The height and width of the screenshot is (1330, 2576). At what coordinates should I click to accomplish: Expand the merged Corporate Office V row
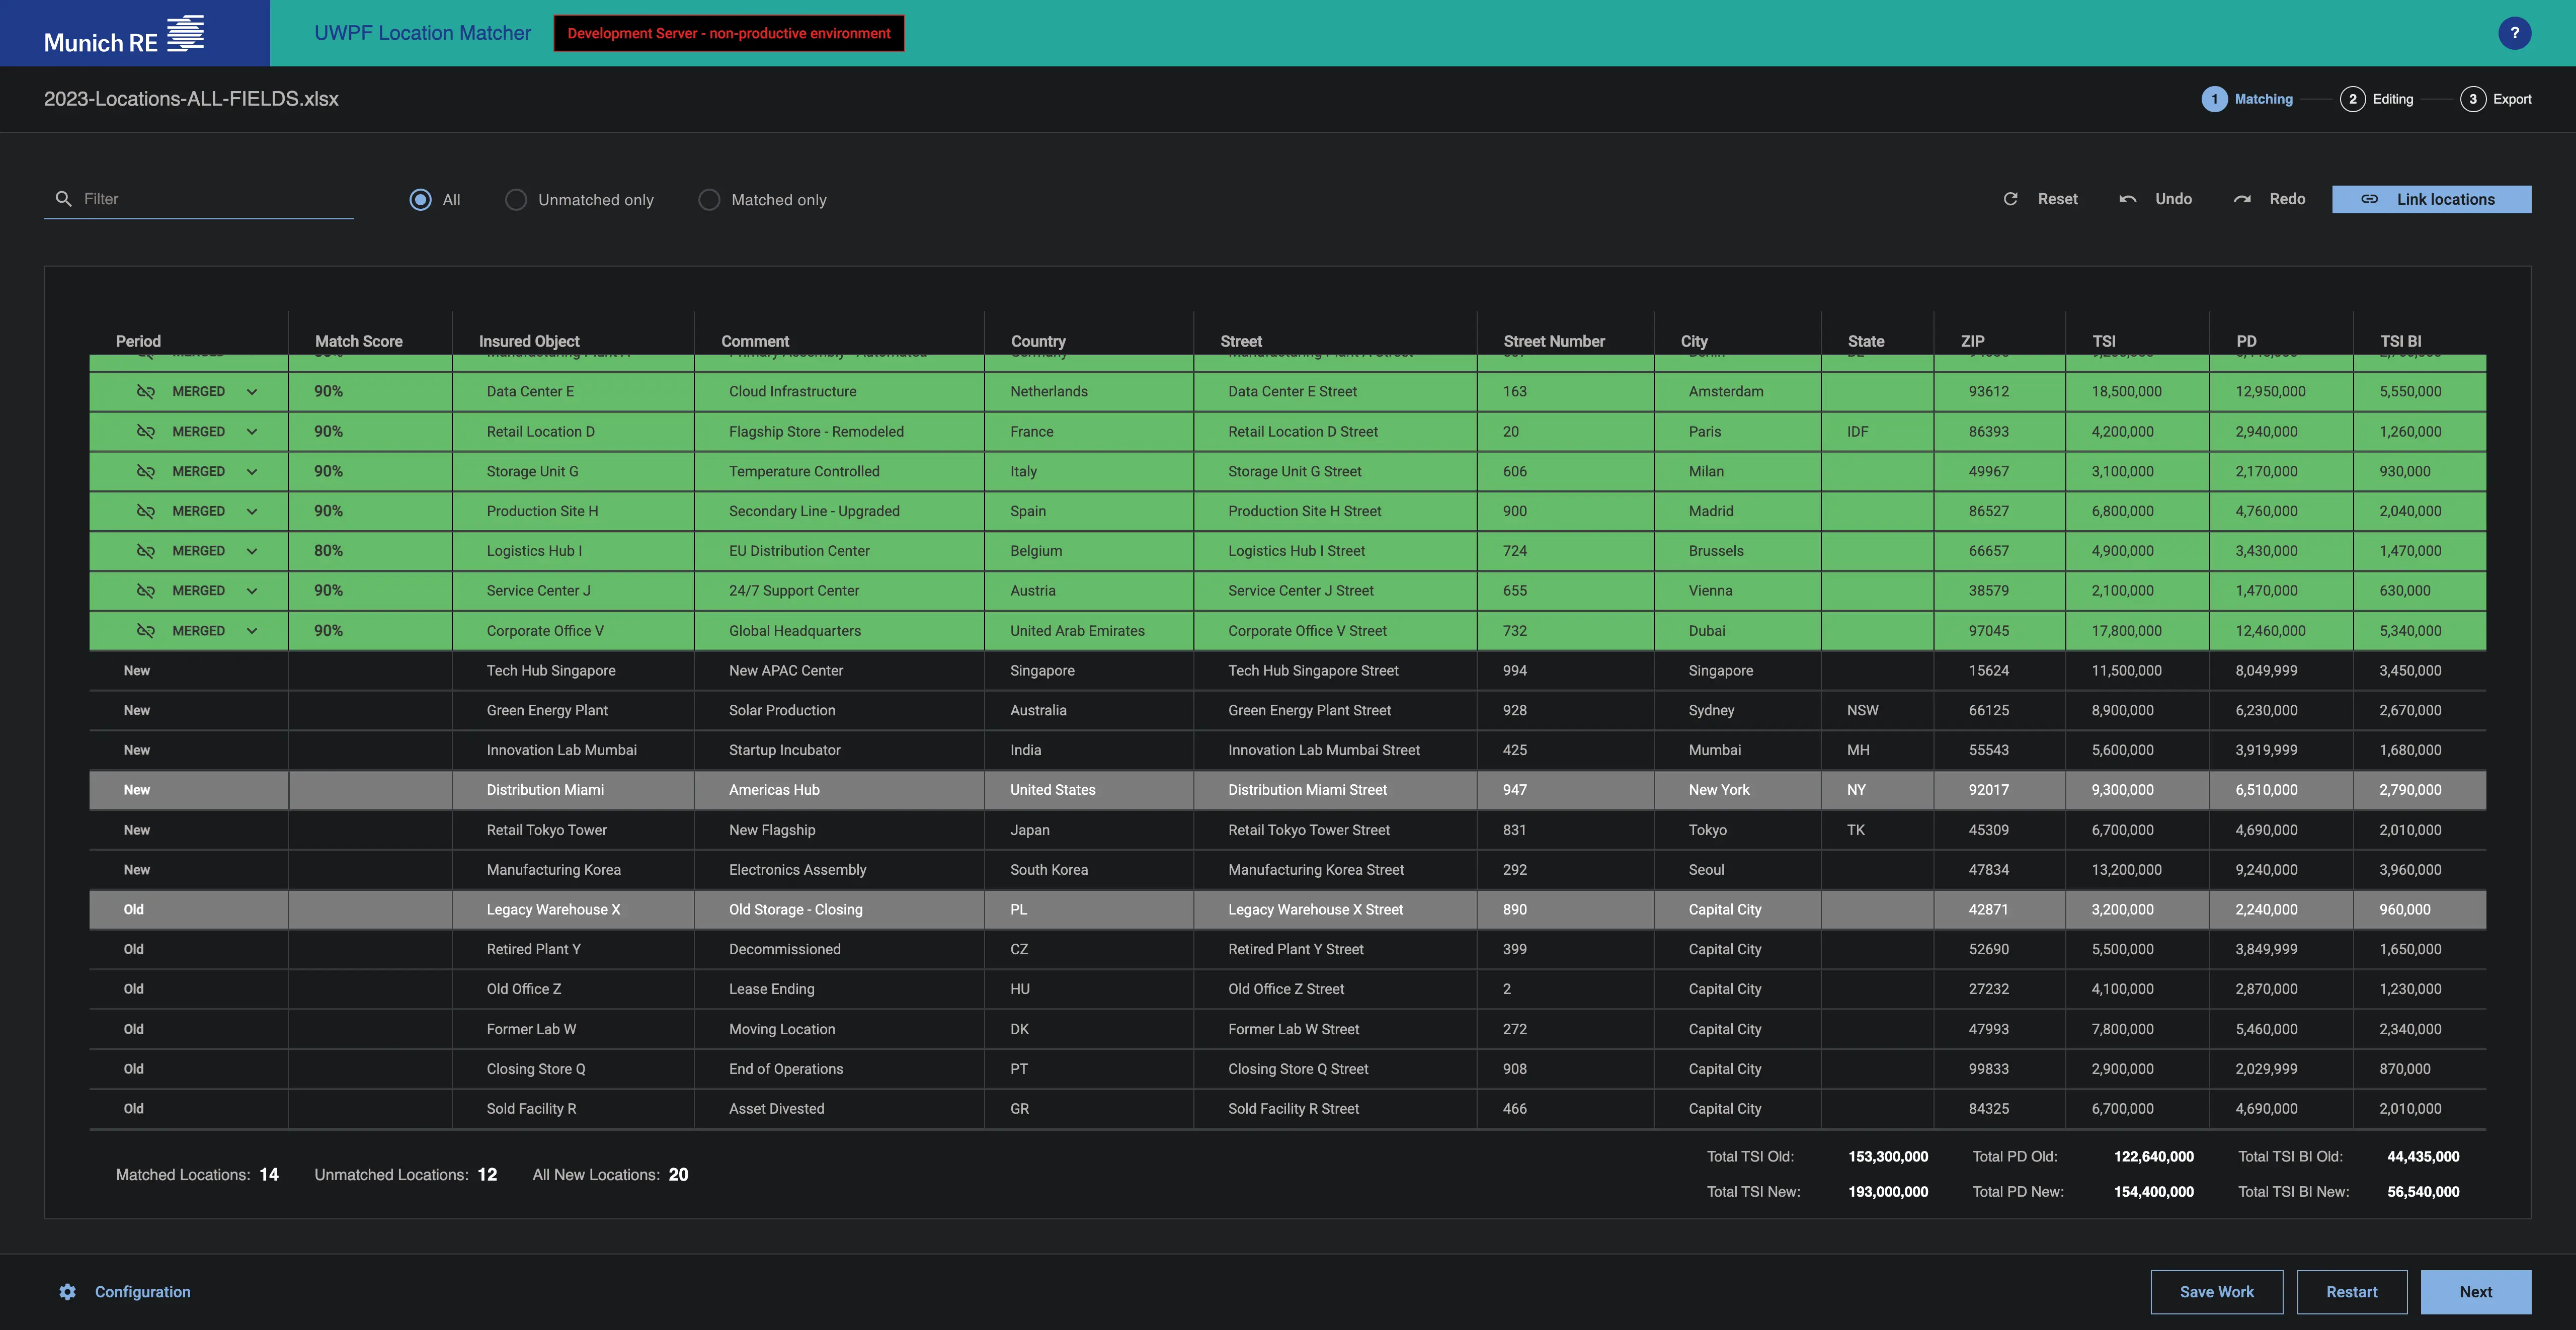coord(252,631)
